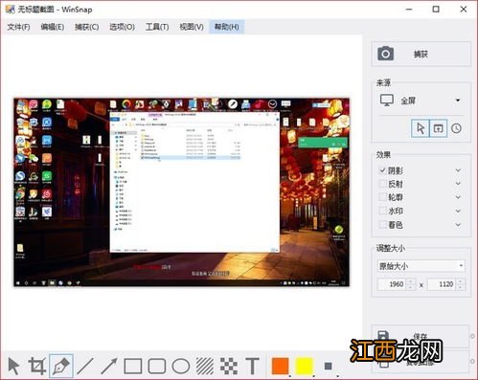Enable the 反射 reflection checkbox
The height and width of the screenshot is (380, 478).
tap(382, 184)
